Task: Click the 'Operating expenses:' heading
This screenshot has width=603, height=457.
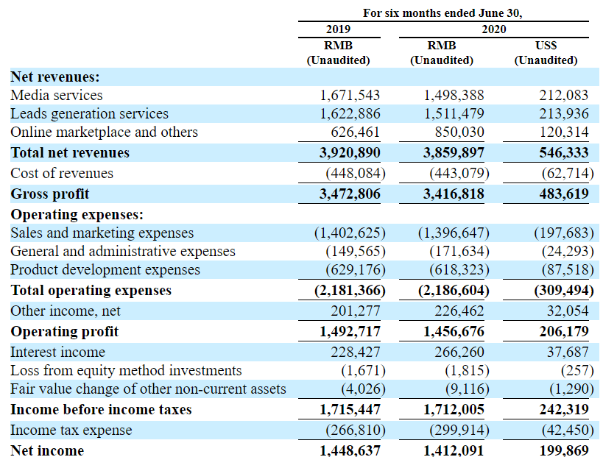Action: (x=77, y=215)
